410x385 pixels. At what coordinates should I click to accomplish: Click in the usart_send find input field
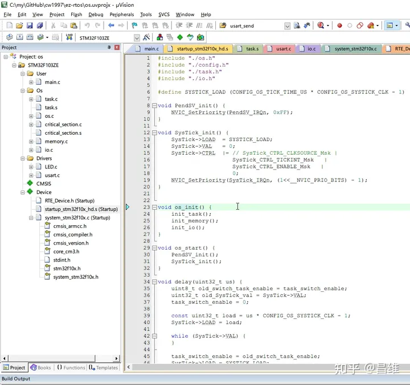(x=256, y=26)
